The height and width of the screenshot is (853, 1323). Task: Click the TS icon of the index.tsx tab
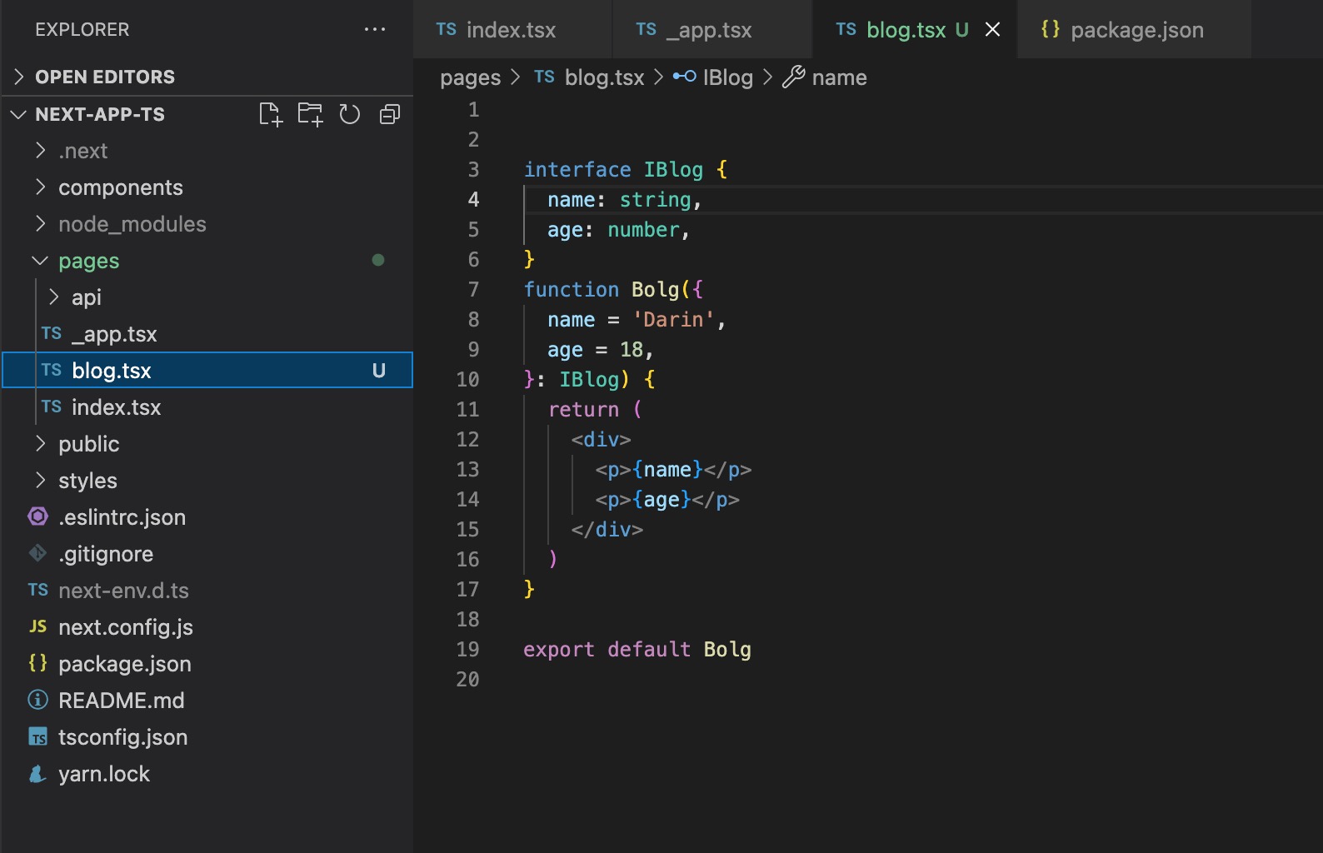[447, 29]
